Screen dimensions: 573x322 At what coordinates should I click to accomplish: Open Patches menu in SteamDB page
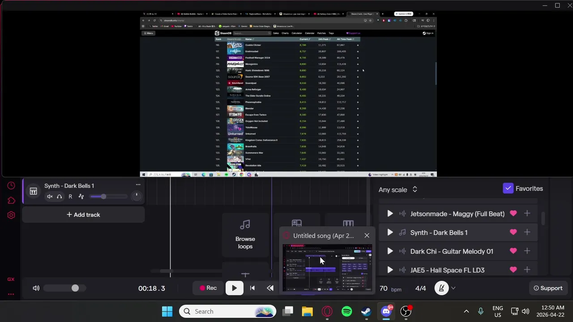pyautogui.click(x=321, y=33)
